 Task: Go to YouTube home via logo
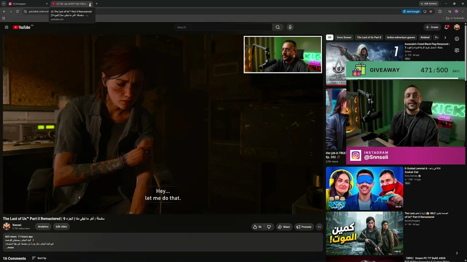tap(22, 27)
